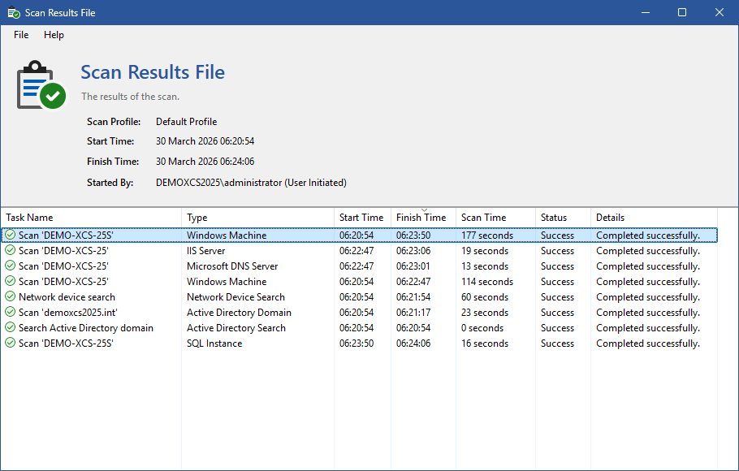Click the Scan Time column header
The image size is (739, 471).
click(483, 218)
